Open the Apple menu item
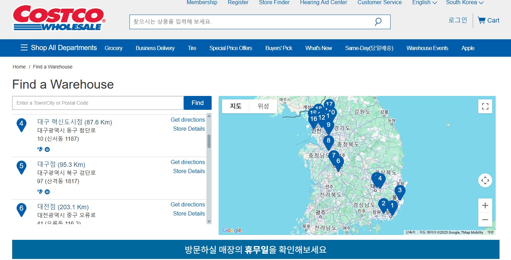511x260 pixels. click(x=468, y=48)
